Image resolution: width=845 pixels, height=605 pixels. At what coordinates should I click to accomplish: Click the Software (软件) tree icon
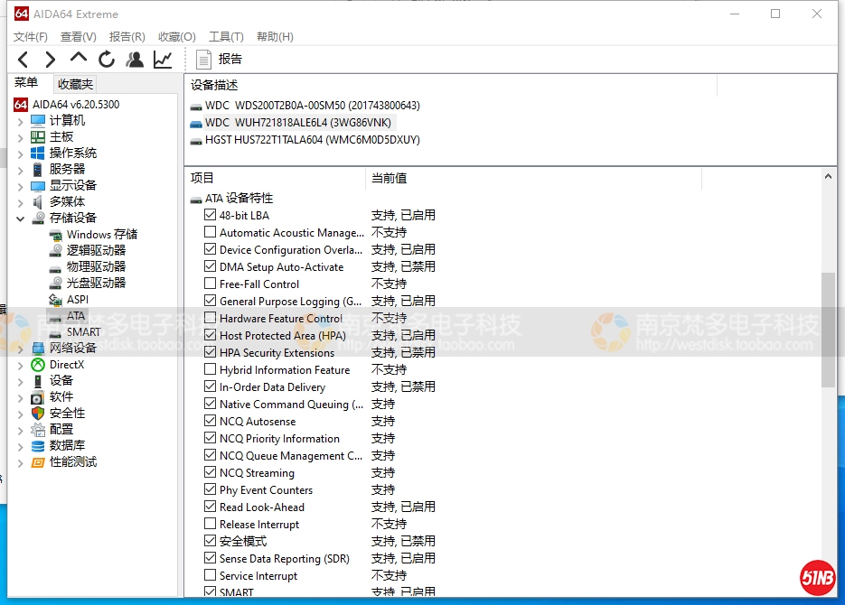[x=37, y=397]
